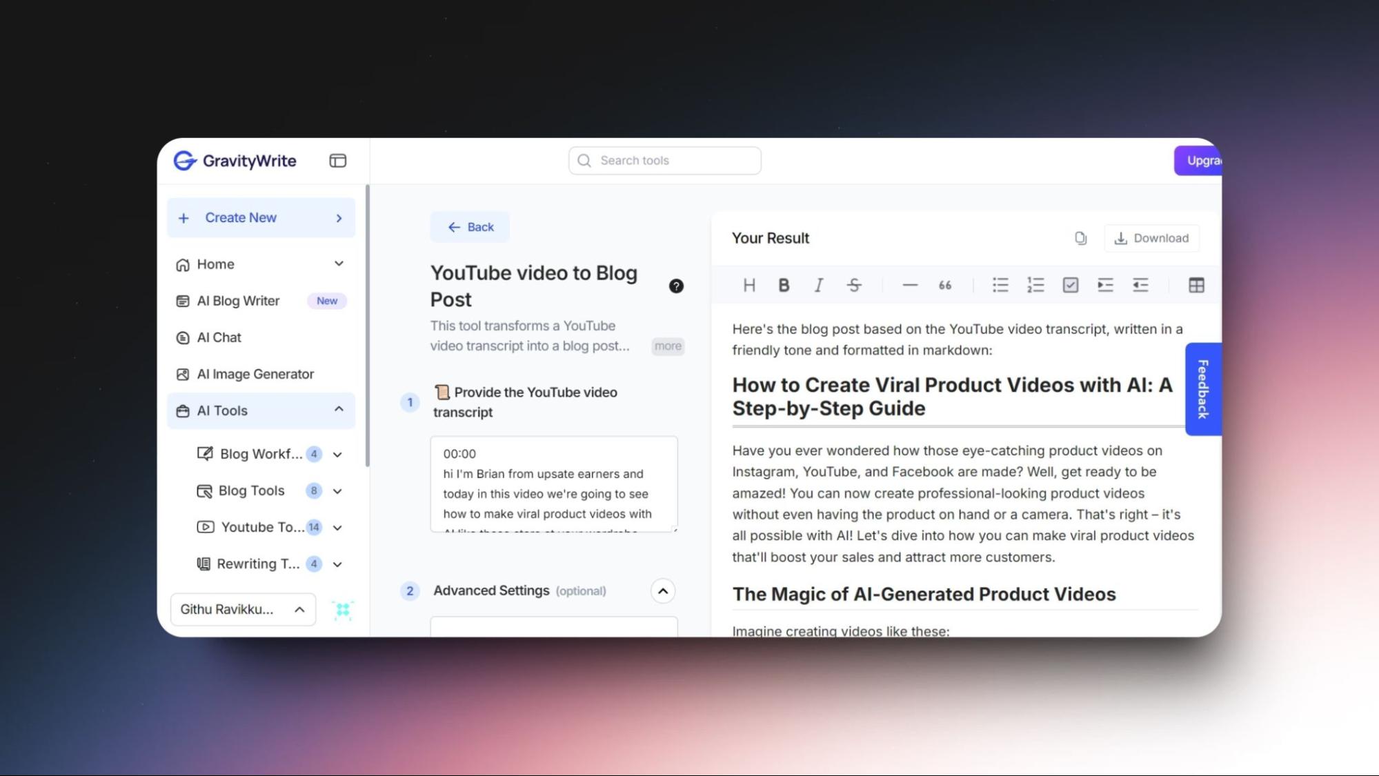Click the table insert icon
1379x776 pixels.
coord(1196,284)
